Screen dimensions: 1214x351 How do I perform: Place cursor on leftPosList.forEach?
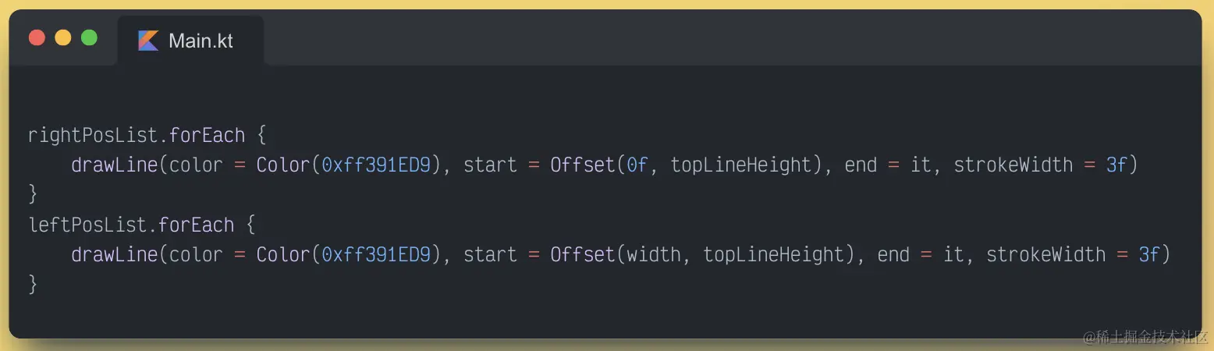[131, 225]
